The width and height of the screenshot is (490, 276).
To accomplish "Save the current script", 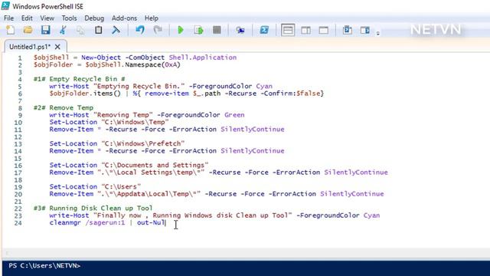I will tap(46, 30).
